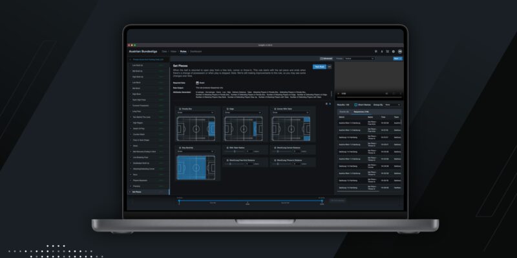Click the user avatar icon at top right
This screenshot has width=517, height=258.
tap(400, 51)
